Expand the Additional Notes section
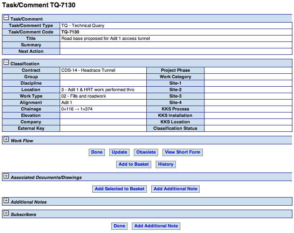294x233 pixels. click(x=6, y=201)
